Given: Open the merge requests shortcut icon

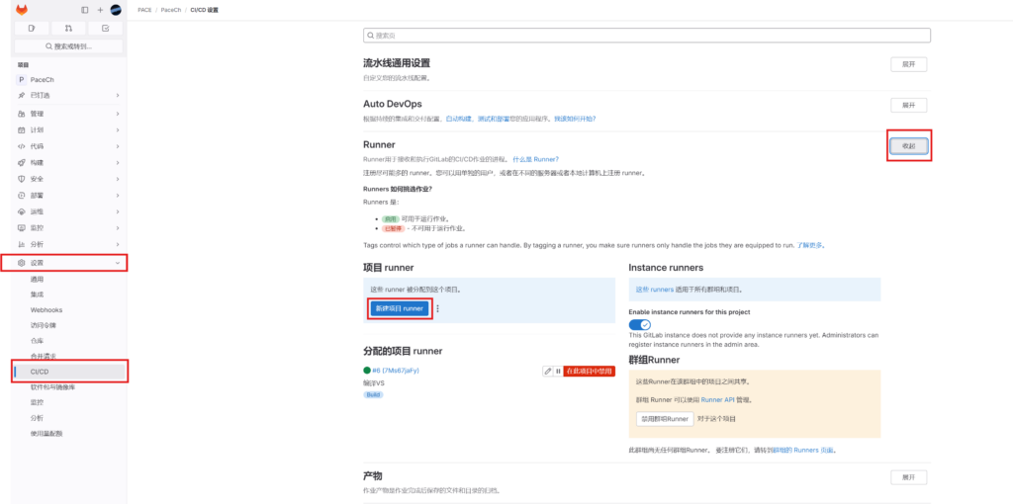Looking at the screenshot, I should coord(68,28).
